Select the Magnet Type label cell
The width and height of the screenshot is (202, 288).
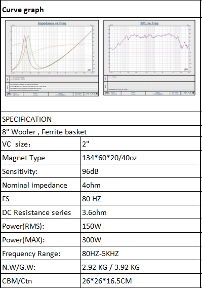click(x=41, y=157)
